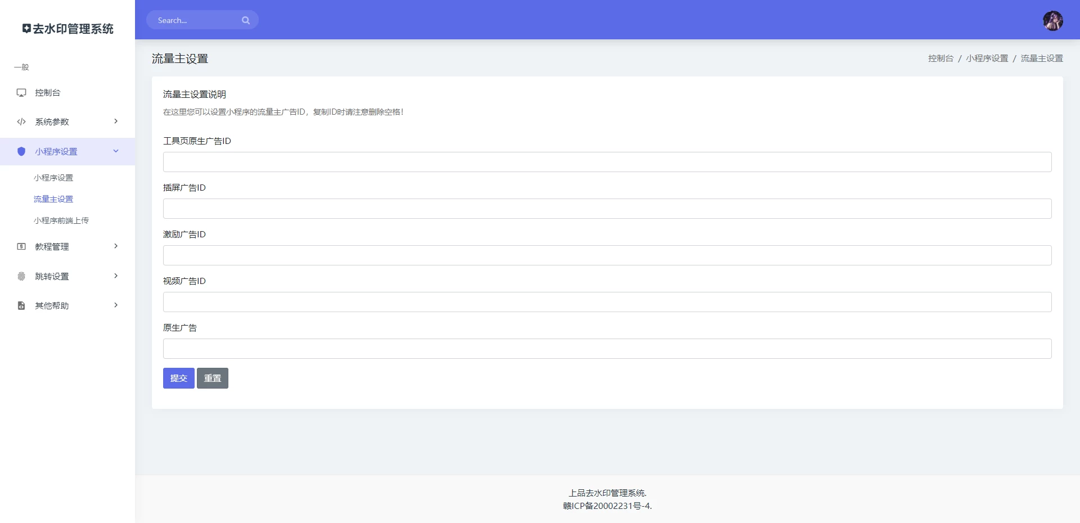Go to 控制台 in breadcrumb
The image size is (1080, 523).
point(940,58)
